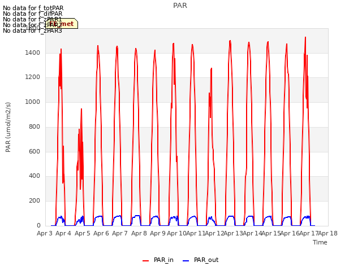This screenshot has height=271, width=362.
Task: Click the low red PAR_in peak above Apr 5
Action: click(x=81, y=109)
